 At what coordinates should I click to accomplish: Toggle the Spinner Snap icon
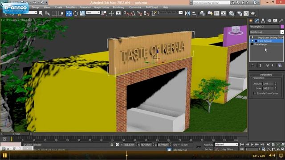(x=147, y=13)
